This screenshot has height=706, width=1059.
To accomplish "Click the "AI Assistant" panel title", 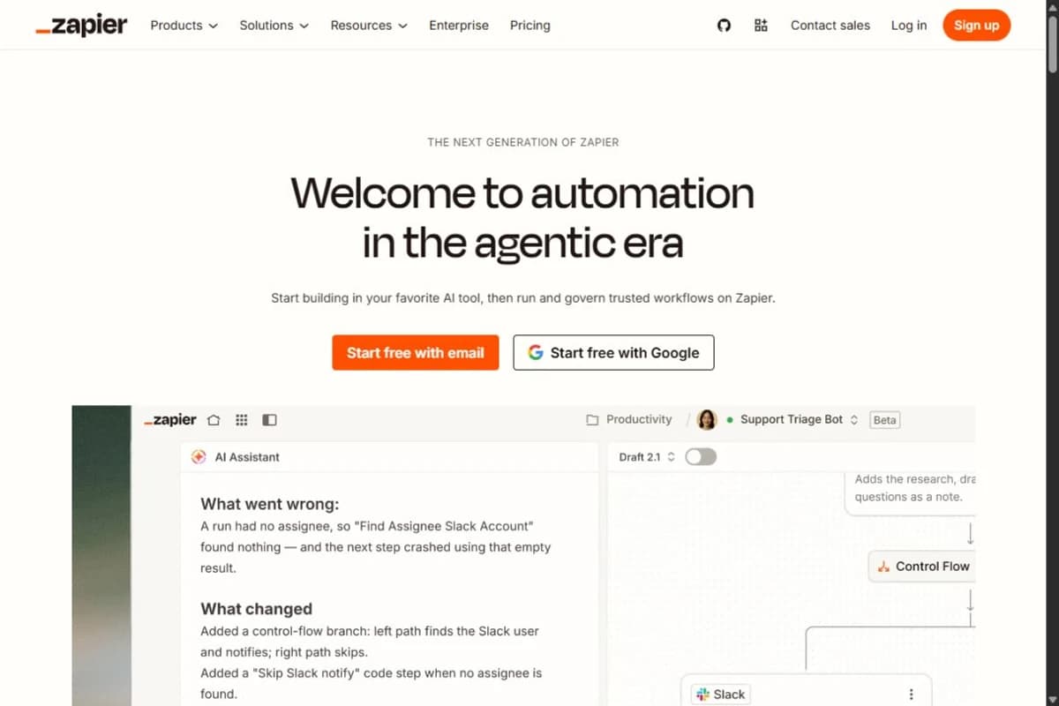I will coord(247,457).
